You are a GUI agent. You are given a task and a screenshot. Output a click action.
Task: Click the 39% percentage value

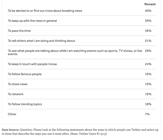pyautogui.click(x=148, y=21)
